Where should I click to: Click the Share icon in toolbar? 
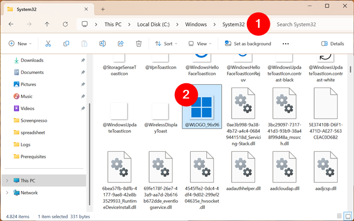pos(120,44)
